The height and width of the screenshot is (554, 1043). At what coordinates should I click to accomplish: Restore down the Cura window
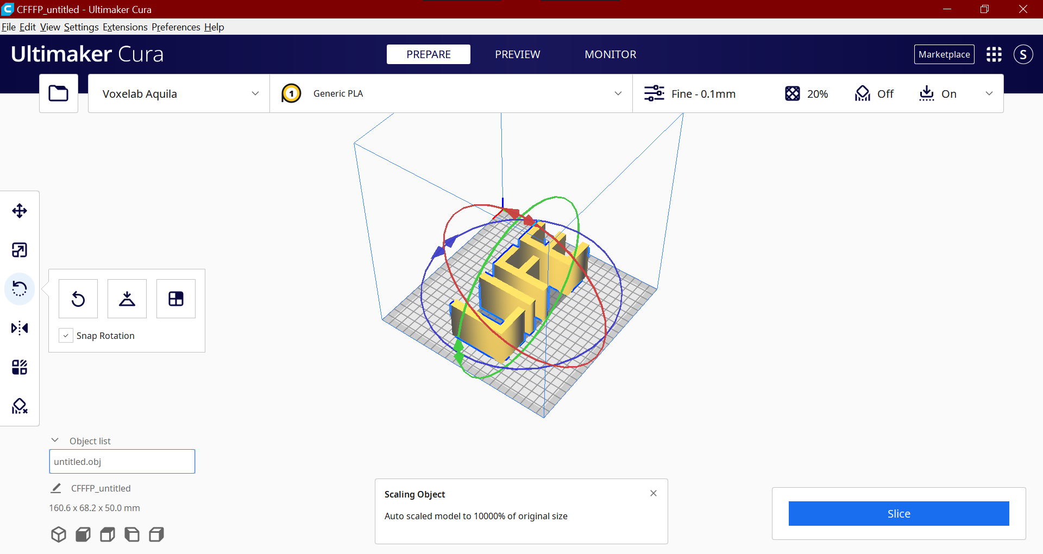[x=984, y=9]
